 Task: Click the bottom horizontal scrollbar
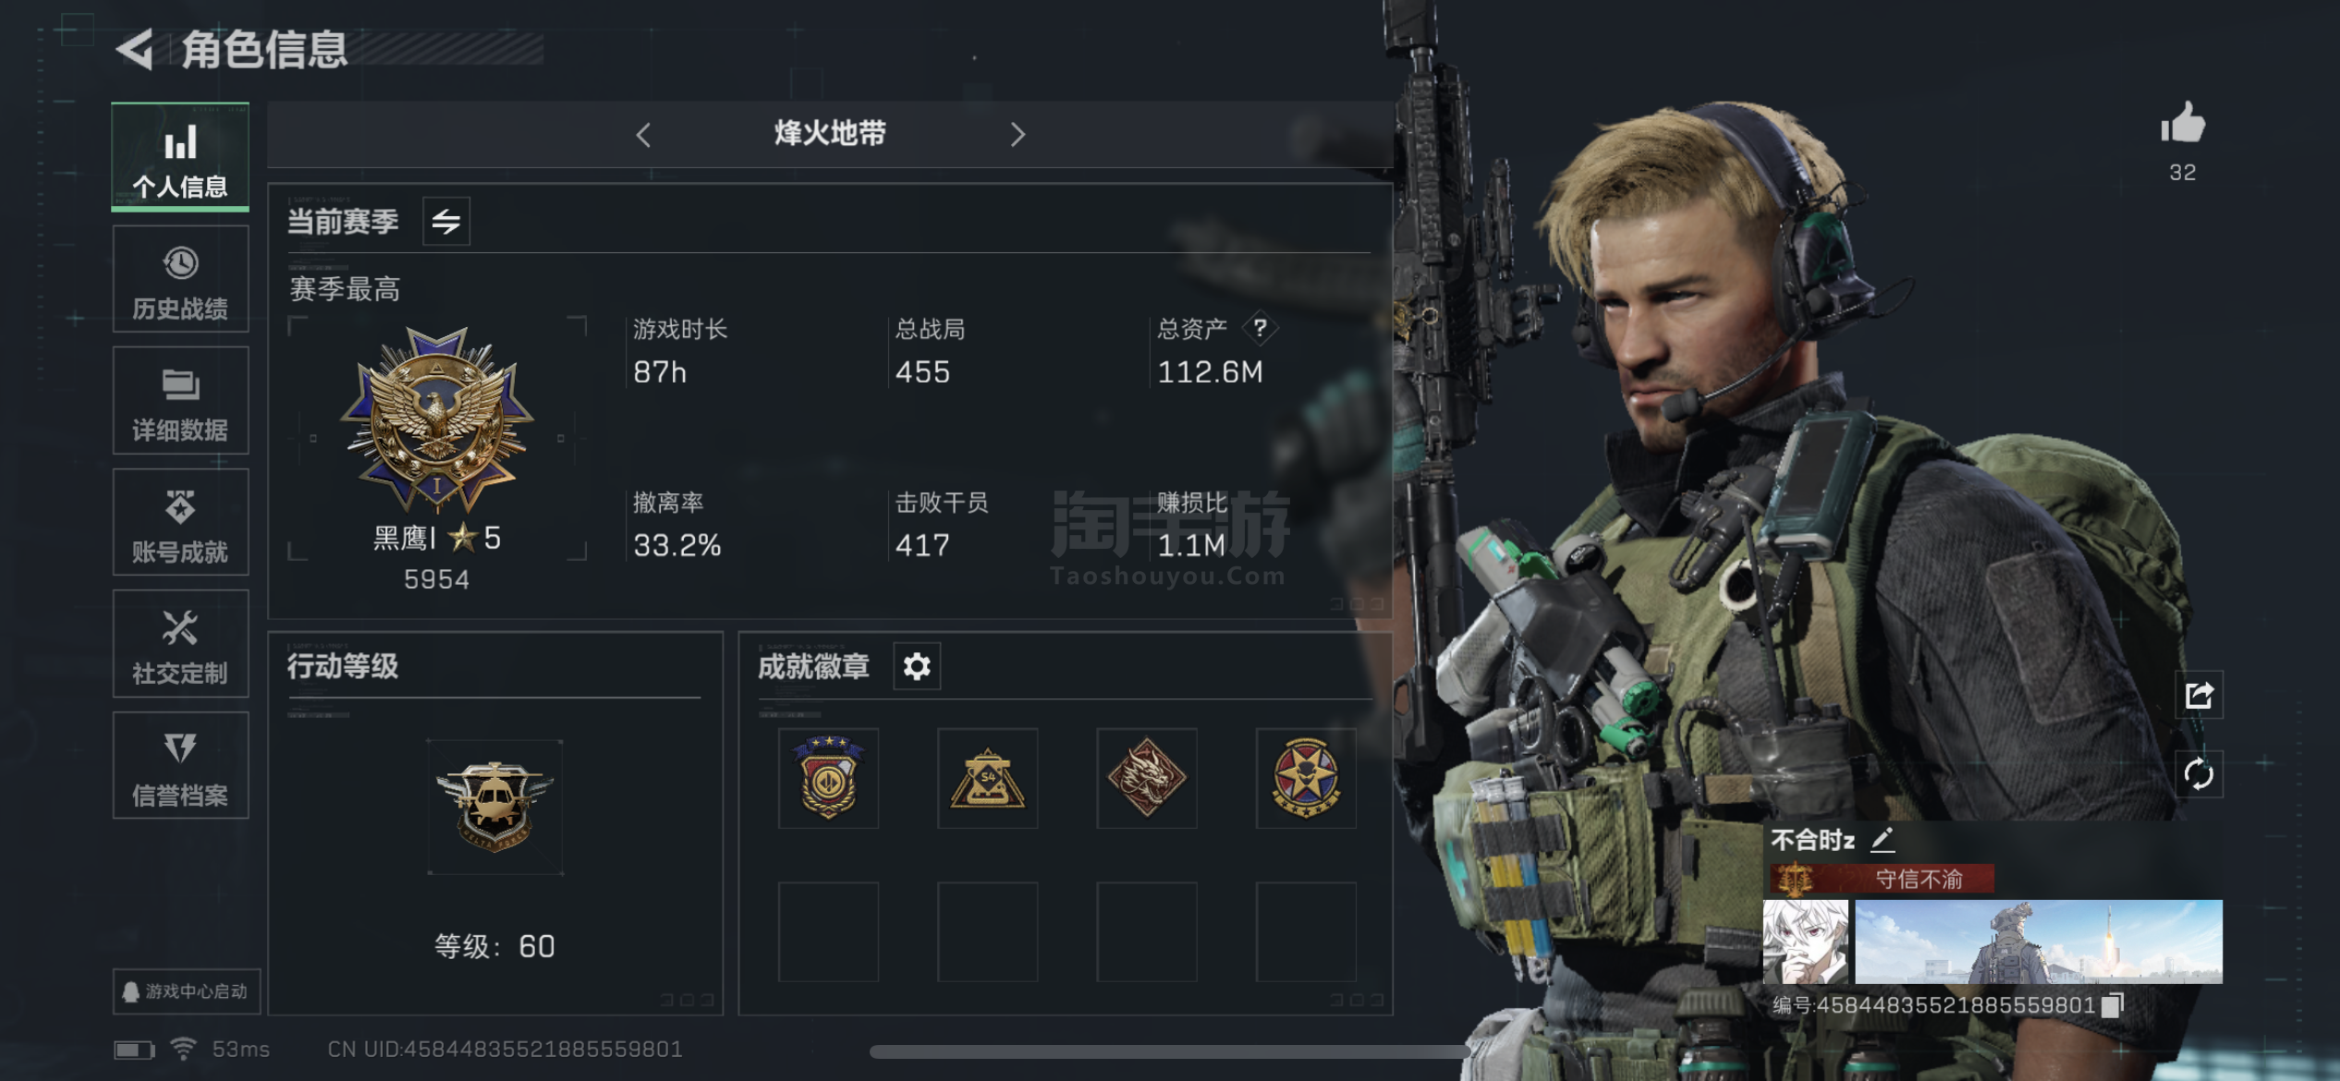[1170, 1051]
